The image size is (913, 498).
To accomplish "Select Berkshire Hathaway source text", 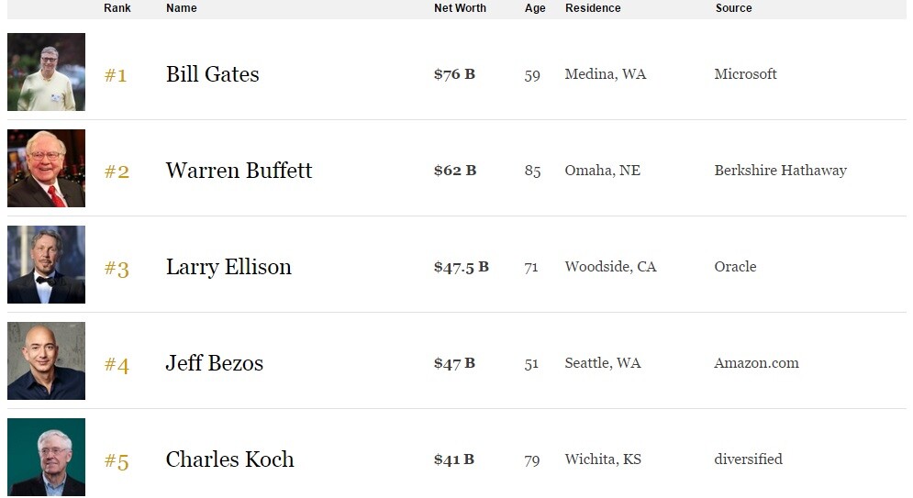I will pyautogui.click(x=780, y=171).
